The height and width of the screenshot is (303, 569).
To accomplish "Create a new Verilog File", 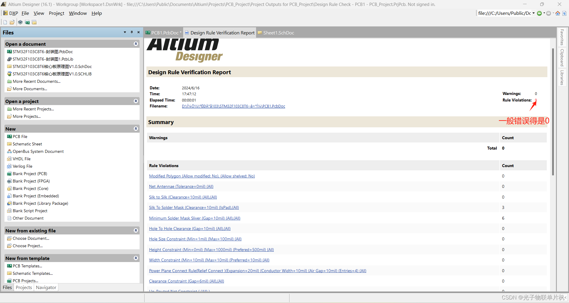I will coord(23,166).
